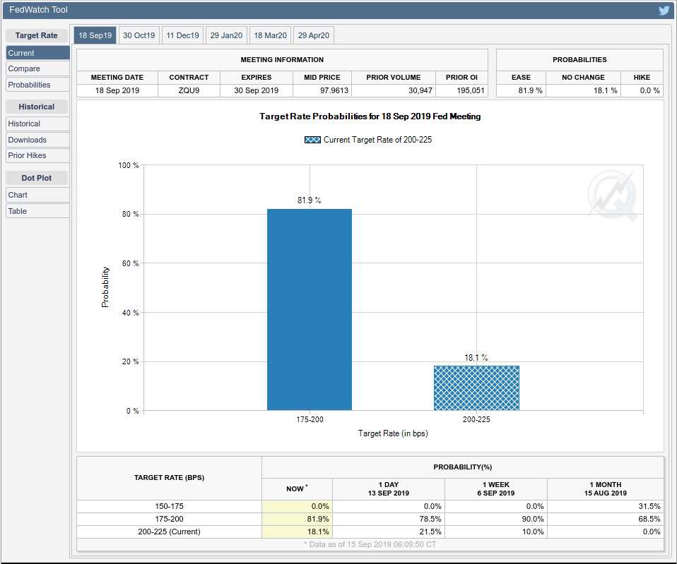Click the 81.9 % bar label
Viewport: 677px width, 564px height.
coord(309,200)
